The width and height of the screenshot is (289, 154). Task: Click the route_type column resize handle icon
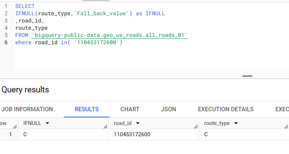click(286, 127)
